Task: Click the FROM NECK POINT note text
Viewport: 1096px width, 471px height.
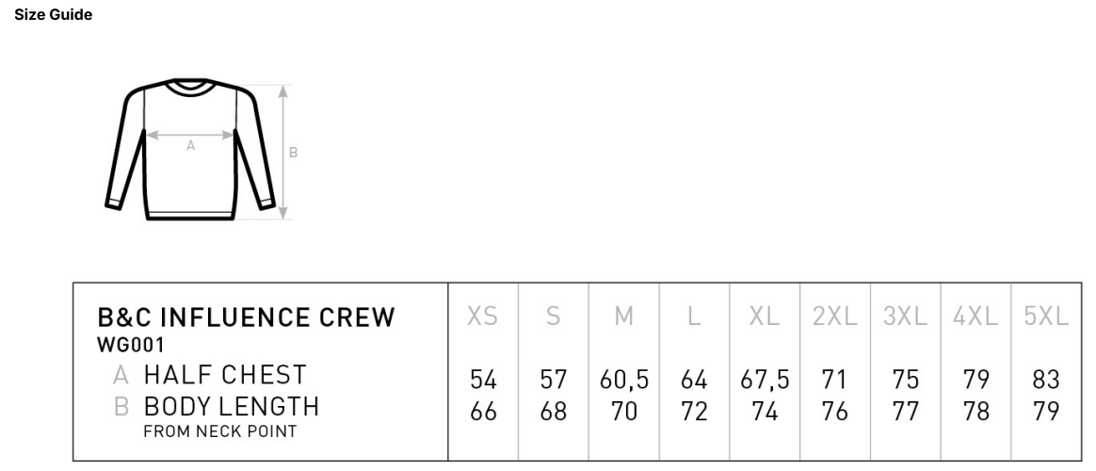Action: (220, 431)
